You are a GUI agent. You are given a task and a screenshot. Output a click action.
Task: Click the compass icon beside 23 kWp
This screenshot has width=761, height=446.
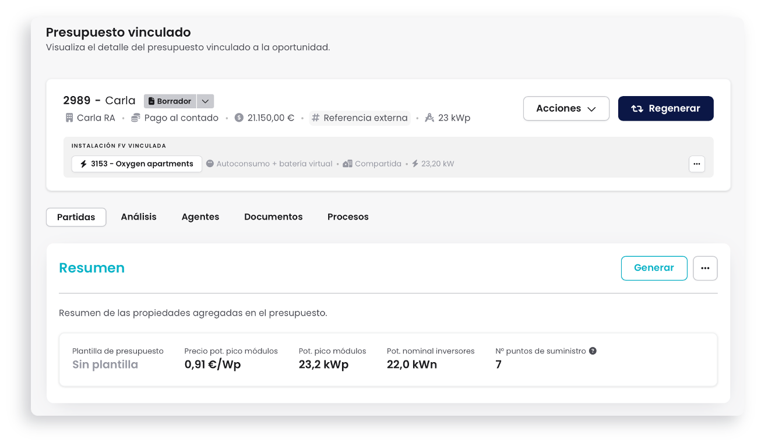[429, 118]
